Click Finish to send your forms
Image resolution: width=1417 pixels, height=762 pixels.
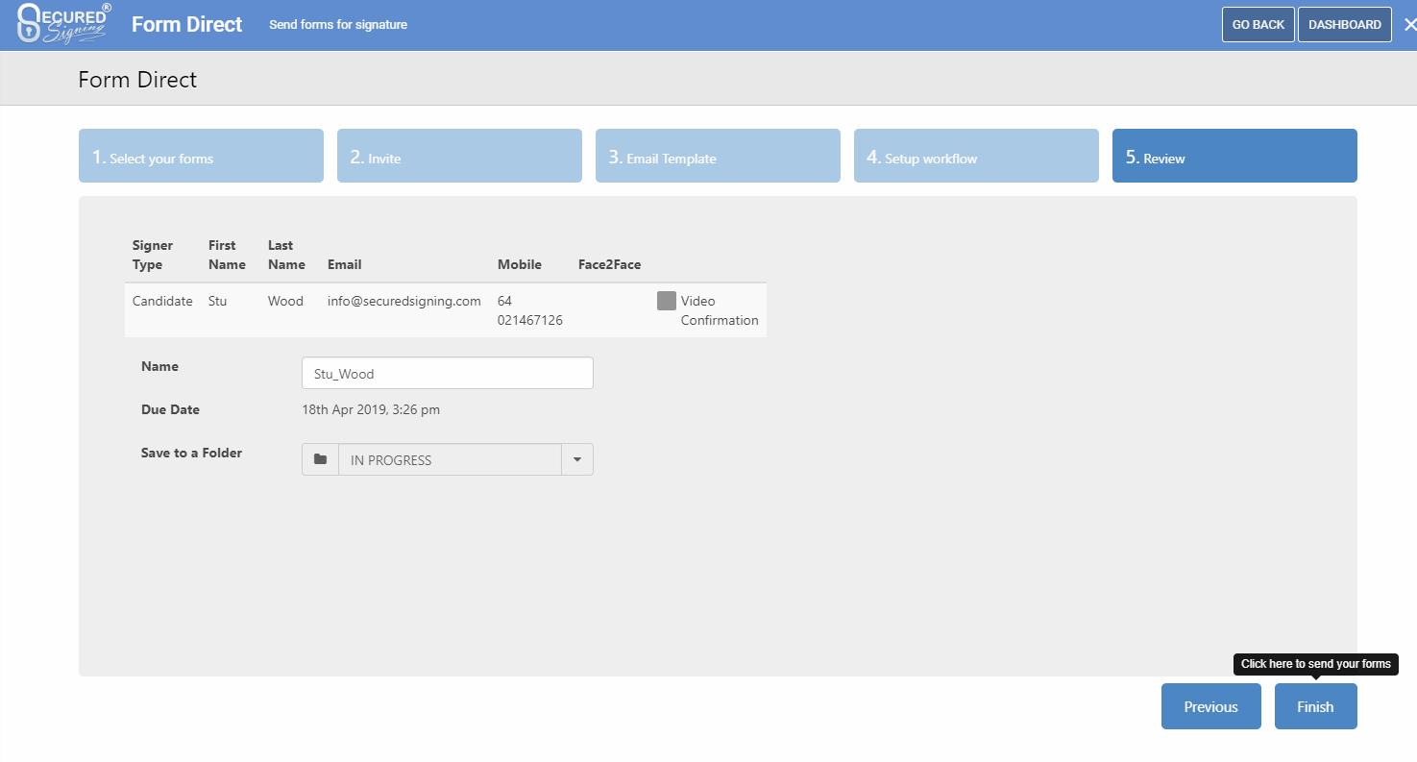1315,706
